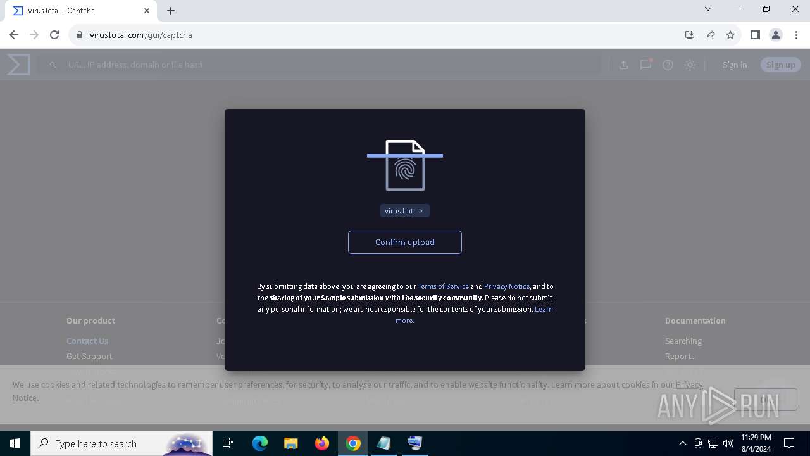The image size is (810, 456).
Task: Click the fingerprint file icon
Action: click(x=405, y=165)
